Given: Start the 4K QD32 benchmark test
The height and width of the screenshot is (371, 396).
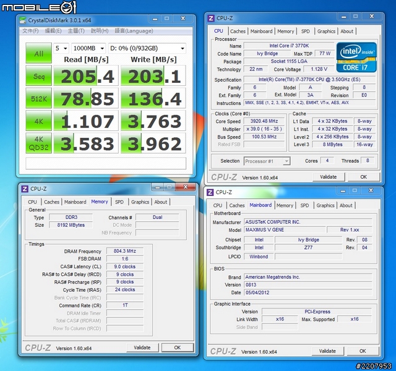Looking at the screenshot, I should (x=38, y=143).
